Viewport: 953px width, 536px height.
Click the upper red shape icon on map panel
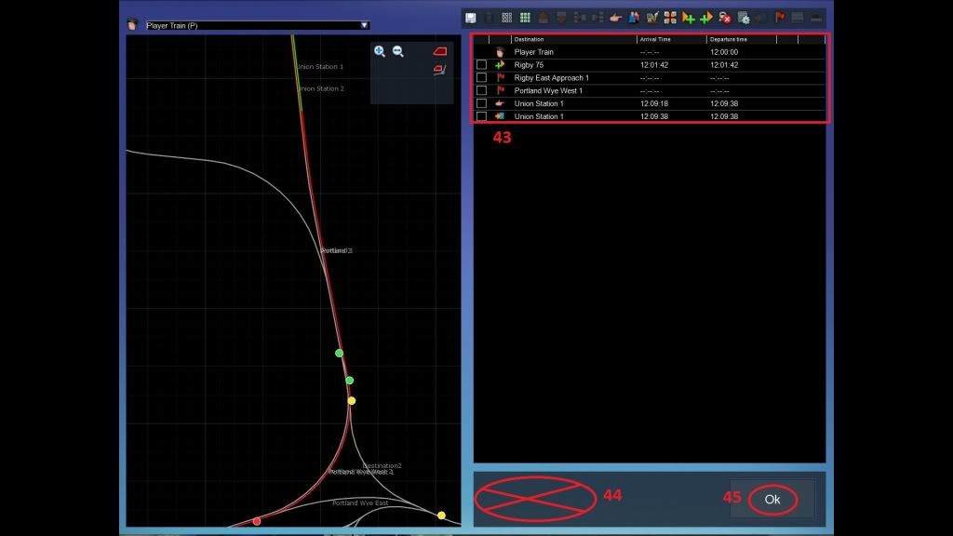[440, 51]
